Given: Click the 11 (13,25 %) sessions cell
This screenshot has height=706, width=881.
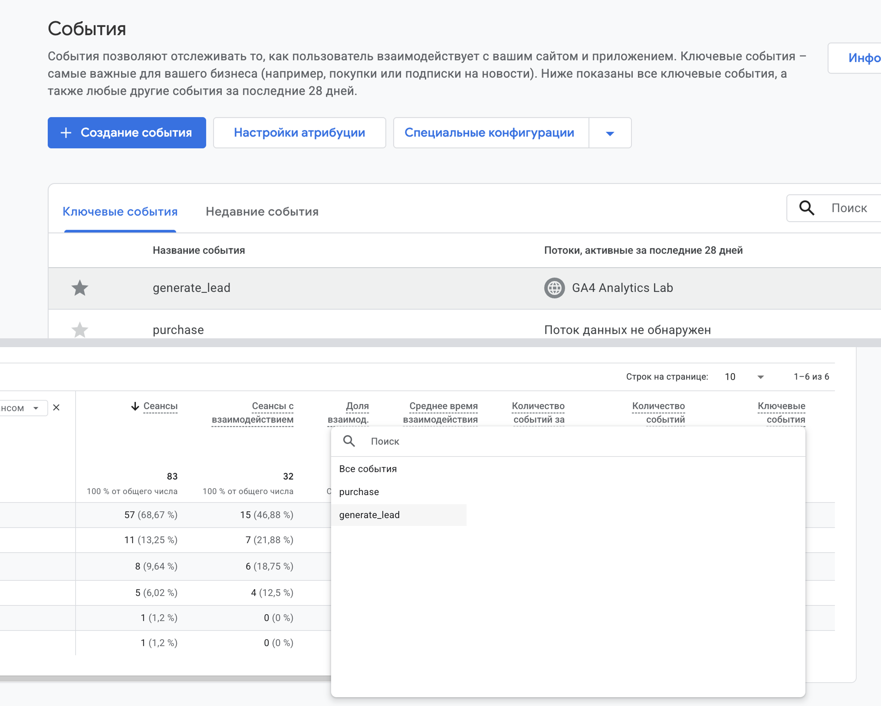Looking at the screenshot, I should tap(151, 540).
